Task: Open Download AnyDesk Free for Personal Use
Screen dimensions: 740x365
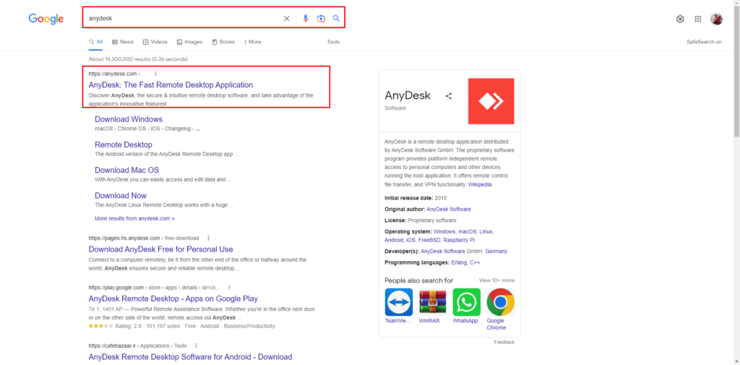Action: 161,249
